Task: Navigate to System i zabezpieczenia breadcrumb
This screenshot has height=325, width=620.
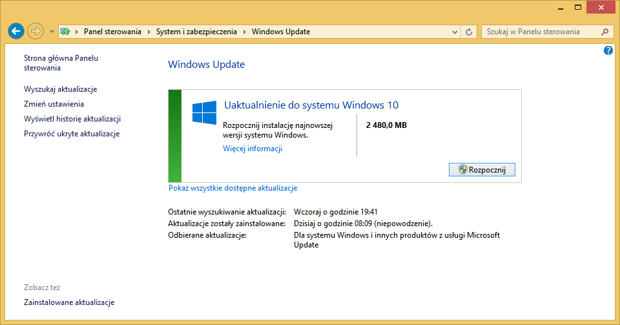Action: tap(196, 32)
